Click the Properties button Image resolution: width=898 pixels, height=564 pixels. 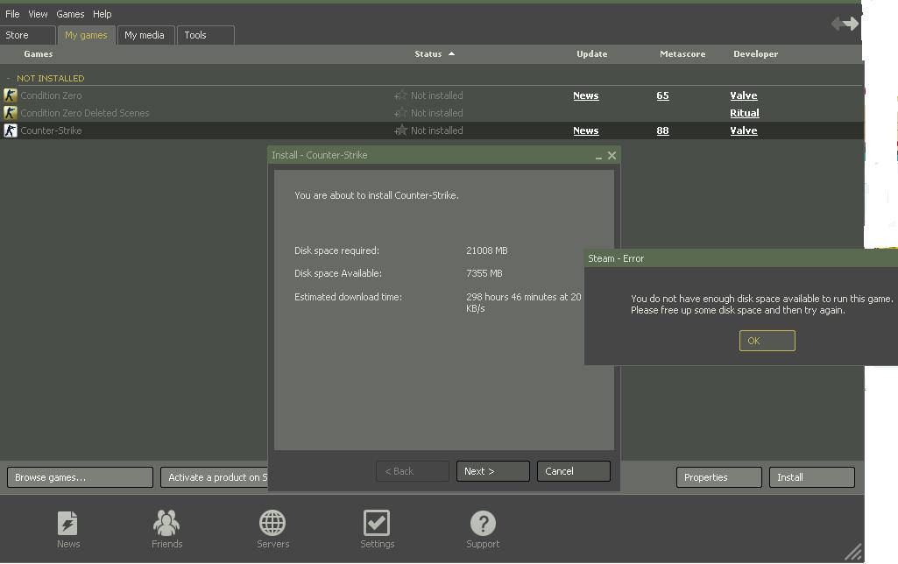tap(718, 477)
